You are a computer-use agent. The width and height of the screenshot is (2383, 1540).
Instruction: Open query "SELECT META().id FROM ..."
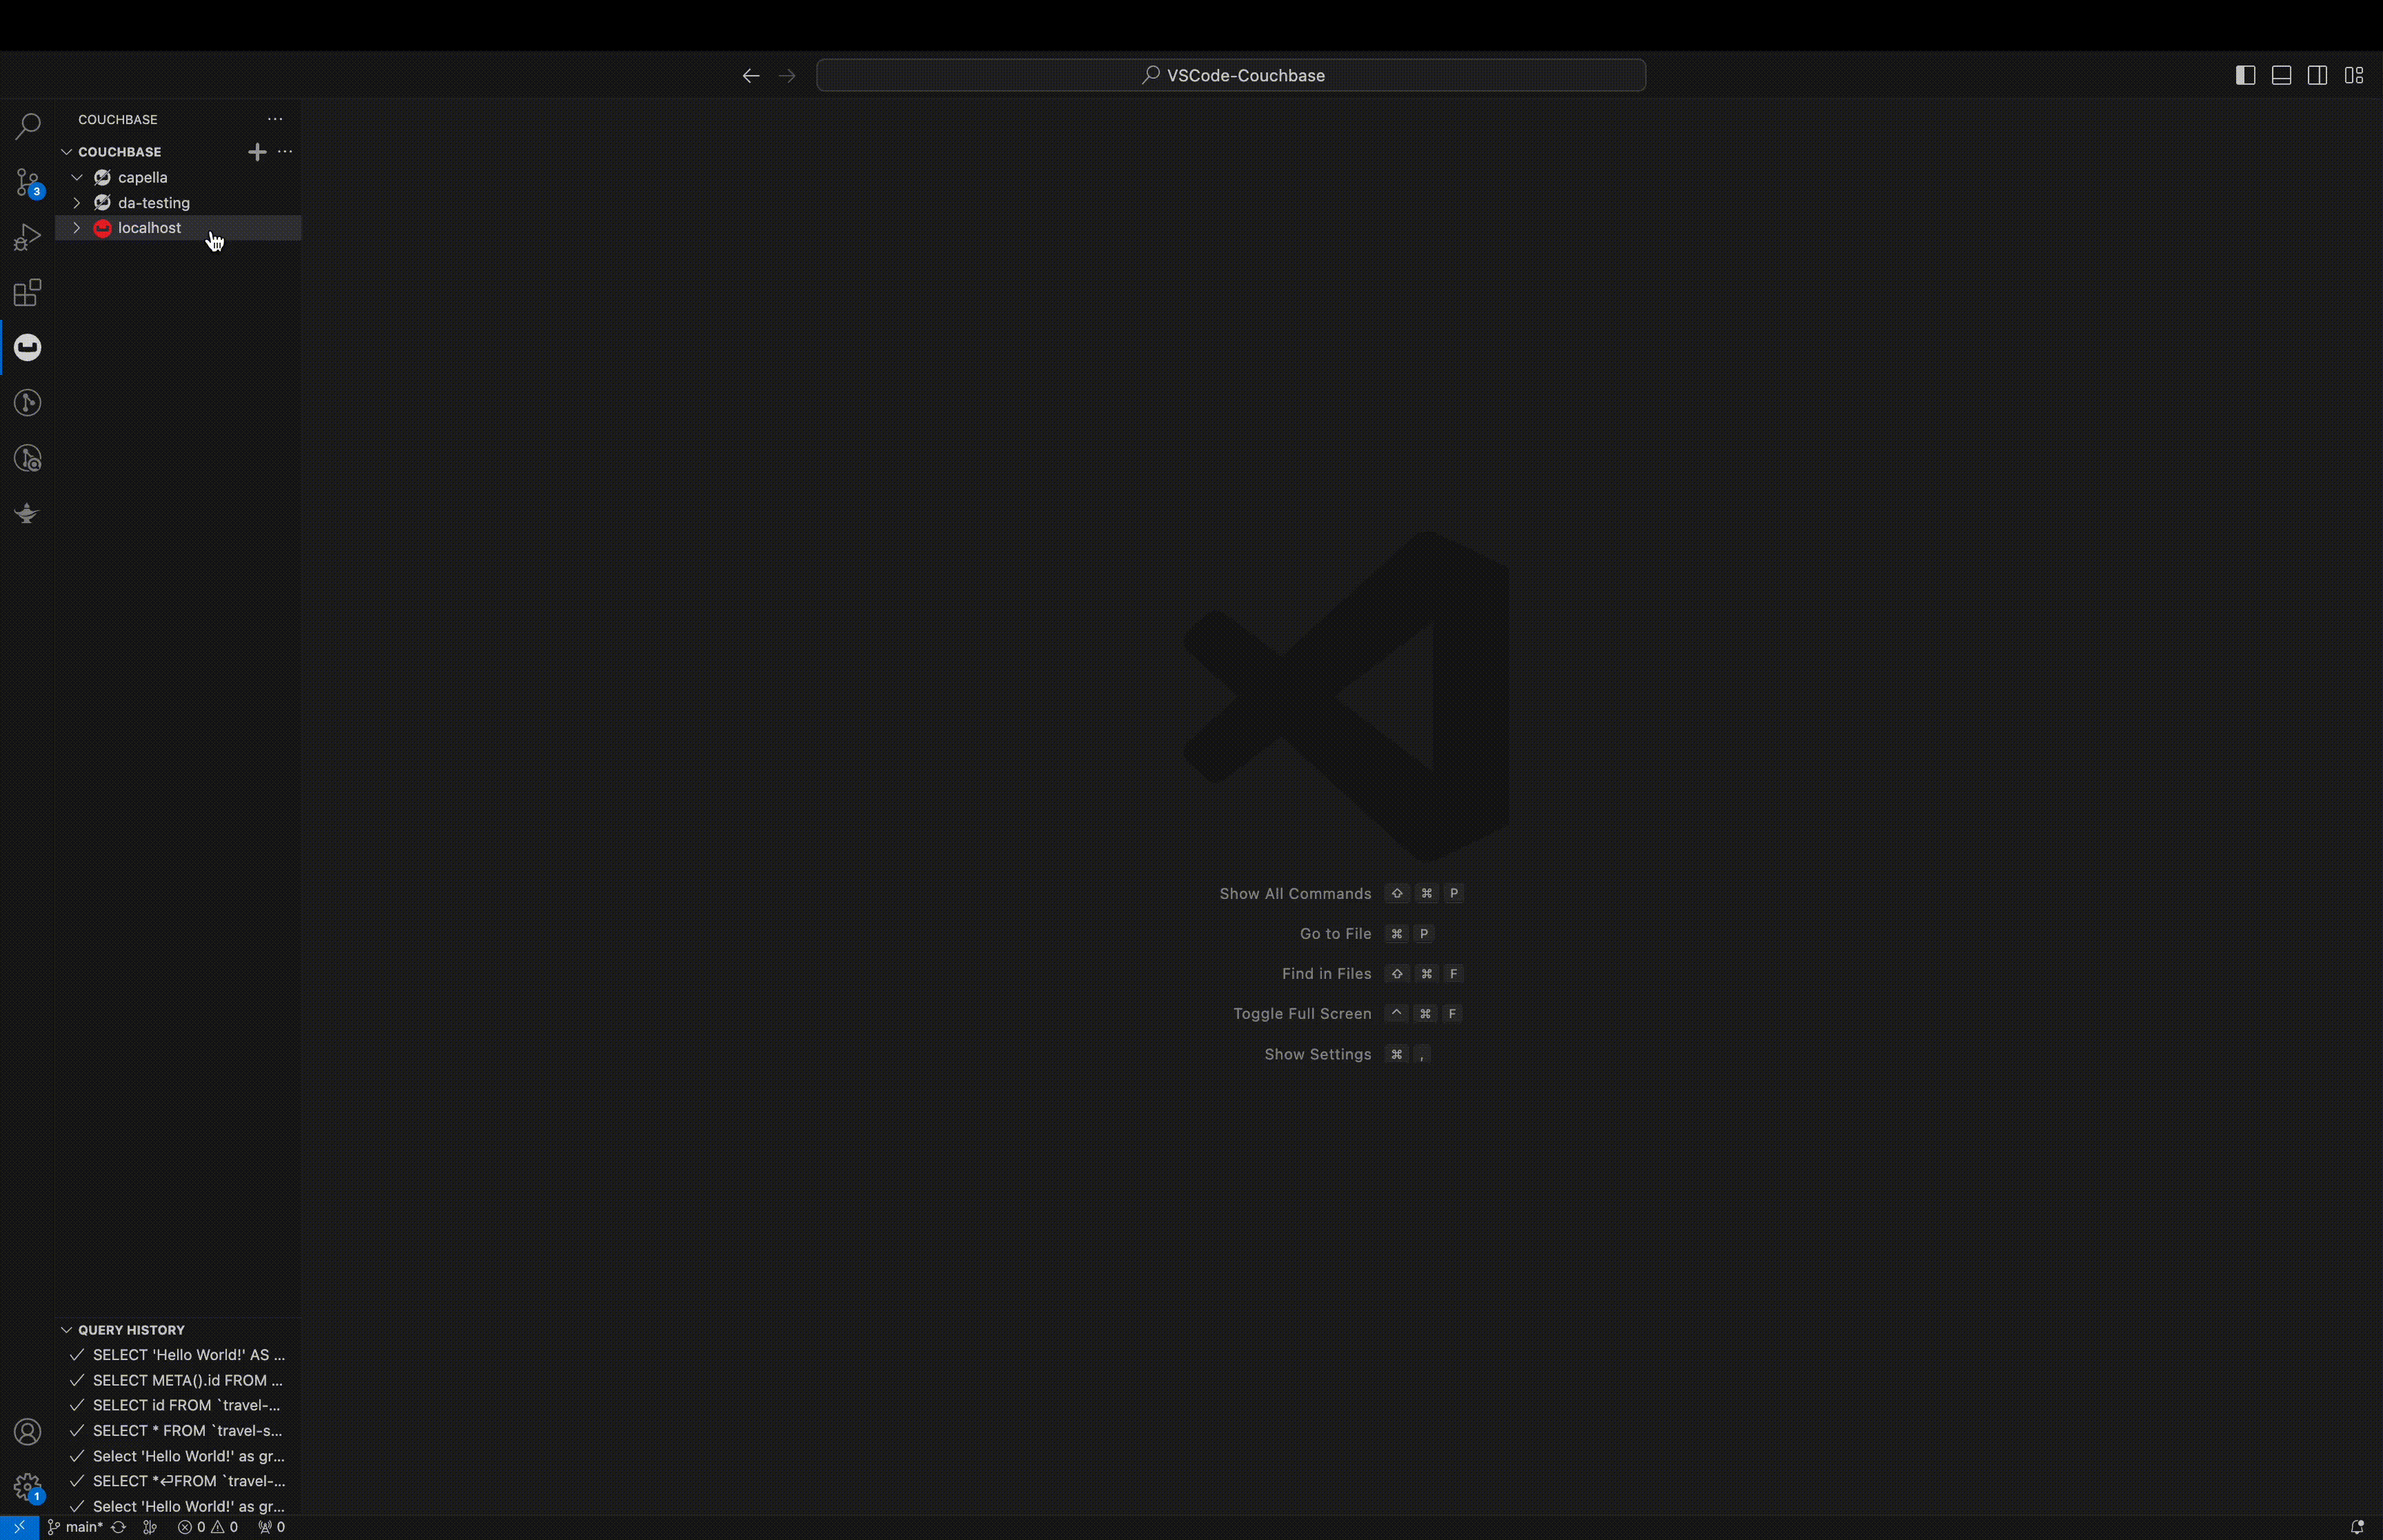178,1380
